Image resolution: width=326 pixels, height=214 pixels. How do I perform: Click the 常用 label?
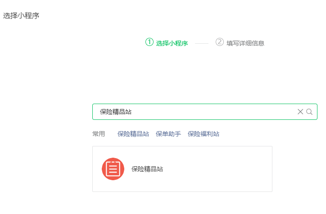point(99,134)
